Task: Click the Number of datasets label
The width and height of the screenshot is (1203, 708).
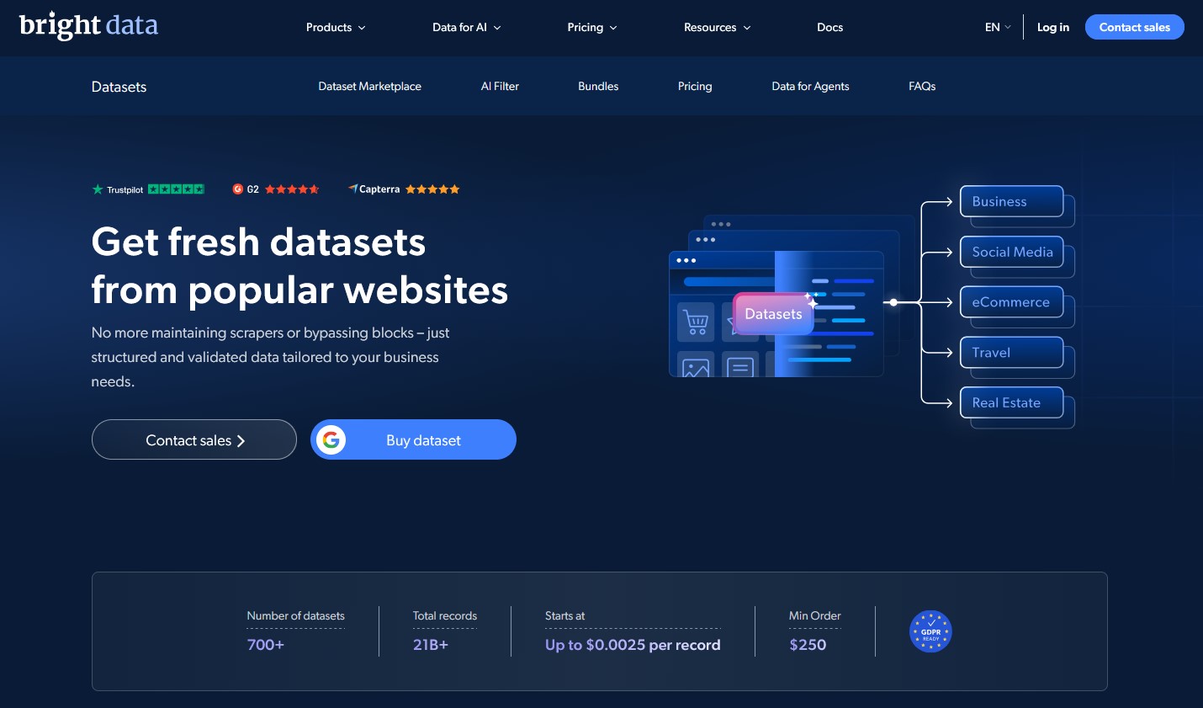Action: pyautogui.click(x=296, y=615)
